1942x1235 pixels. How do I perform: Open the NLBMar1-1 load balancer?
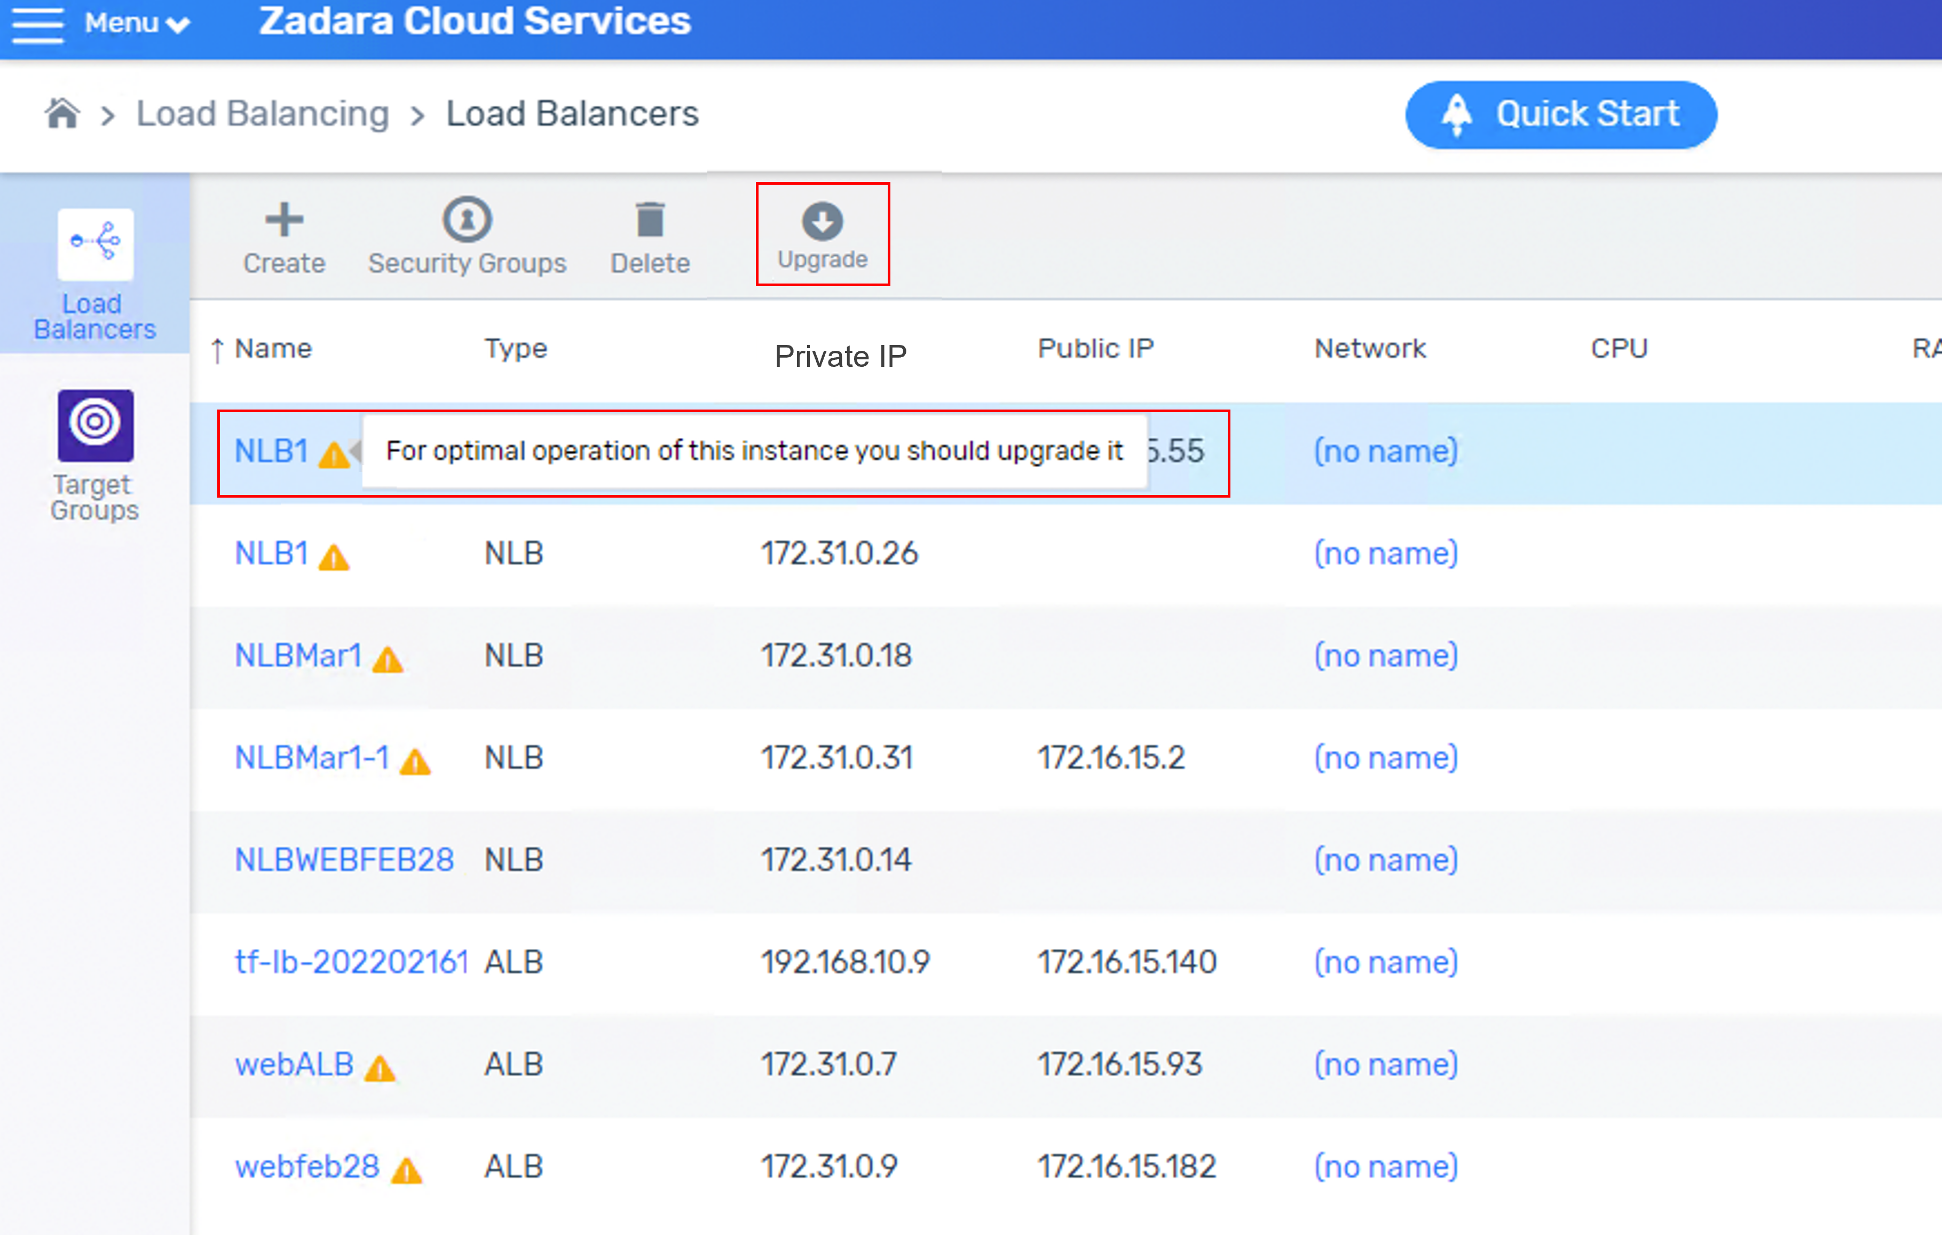pos(311,758)
